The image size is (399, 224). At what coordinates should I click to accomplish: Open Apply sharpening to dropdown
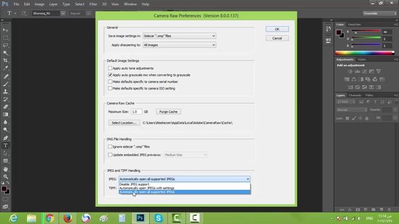(180, 45)
